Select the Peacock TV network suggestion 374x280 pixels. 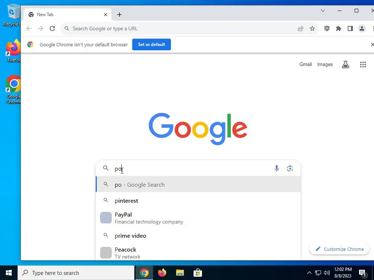coord(198,253)
